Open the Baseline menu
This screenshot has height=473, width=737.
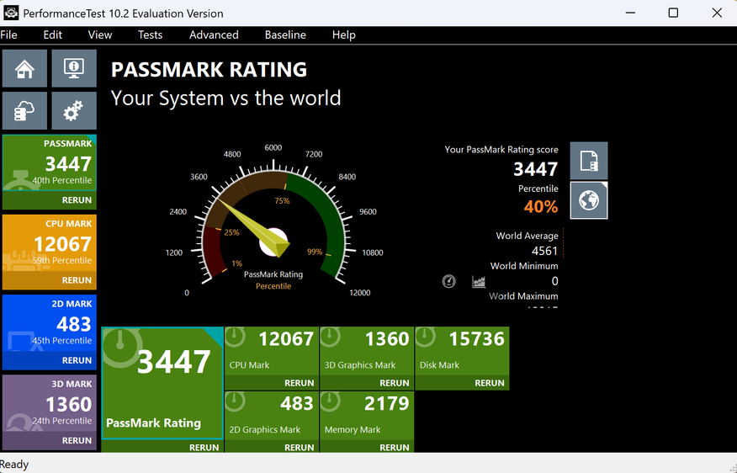[x=285, y=35]
